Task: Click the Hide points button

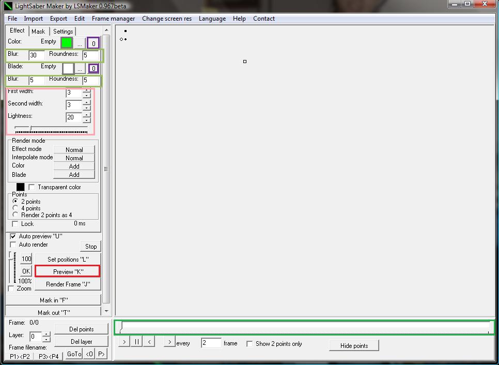Action: (354, 345)
